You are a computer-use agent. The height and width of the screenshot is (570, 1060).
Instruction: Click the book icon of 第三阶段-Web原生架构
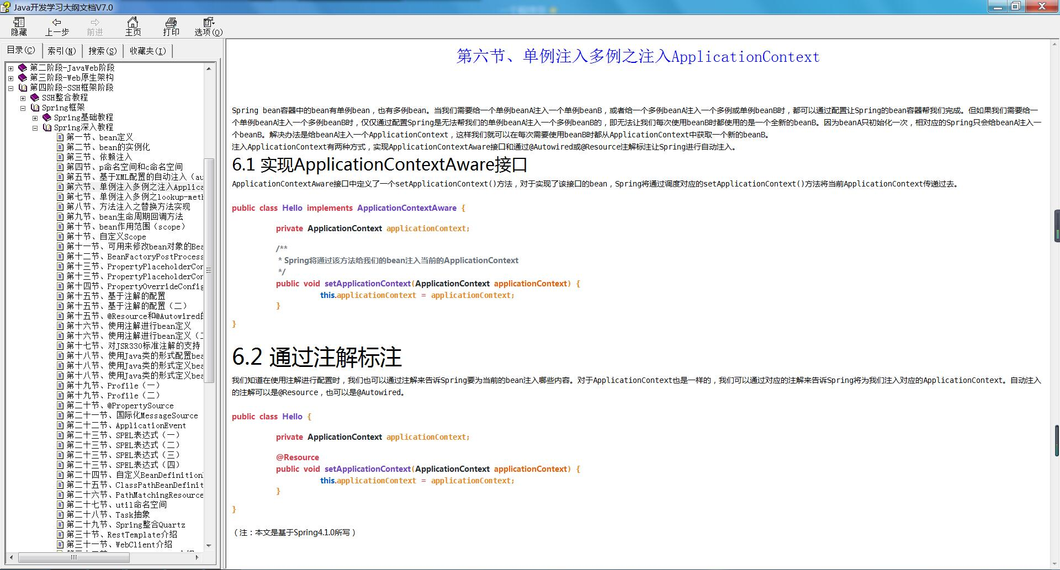tap(23, 78)
